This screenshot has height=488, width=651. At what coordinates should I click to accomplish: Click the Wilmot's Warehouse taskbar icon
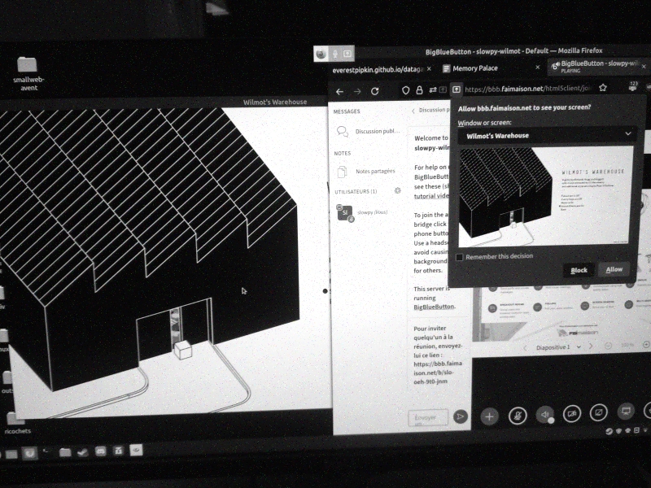coord(136,450)
